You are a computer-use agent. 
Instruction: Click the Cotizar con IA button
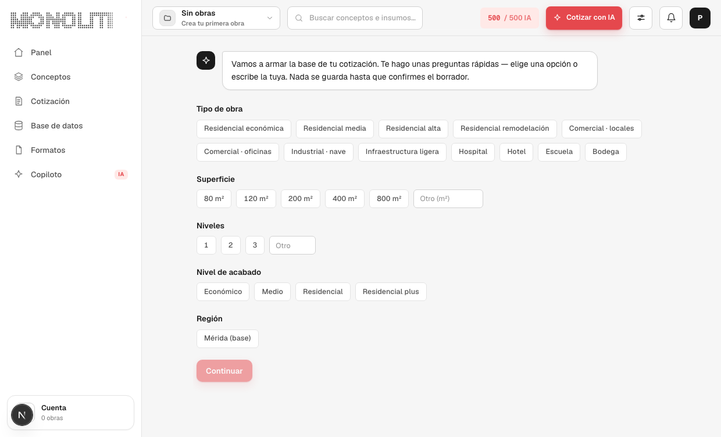(x=584, y=18)
